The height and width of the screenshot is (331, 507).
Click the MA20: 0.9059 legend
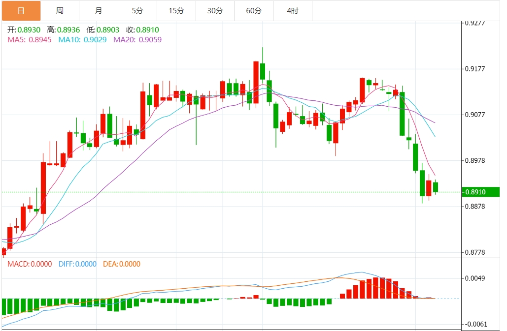pos(137,40)
